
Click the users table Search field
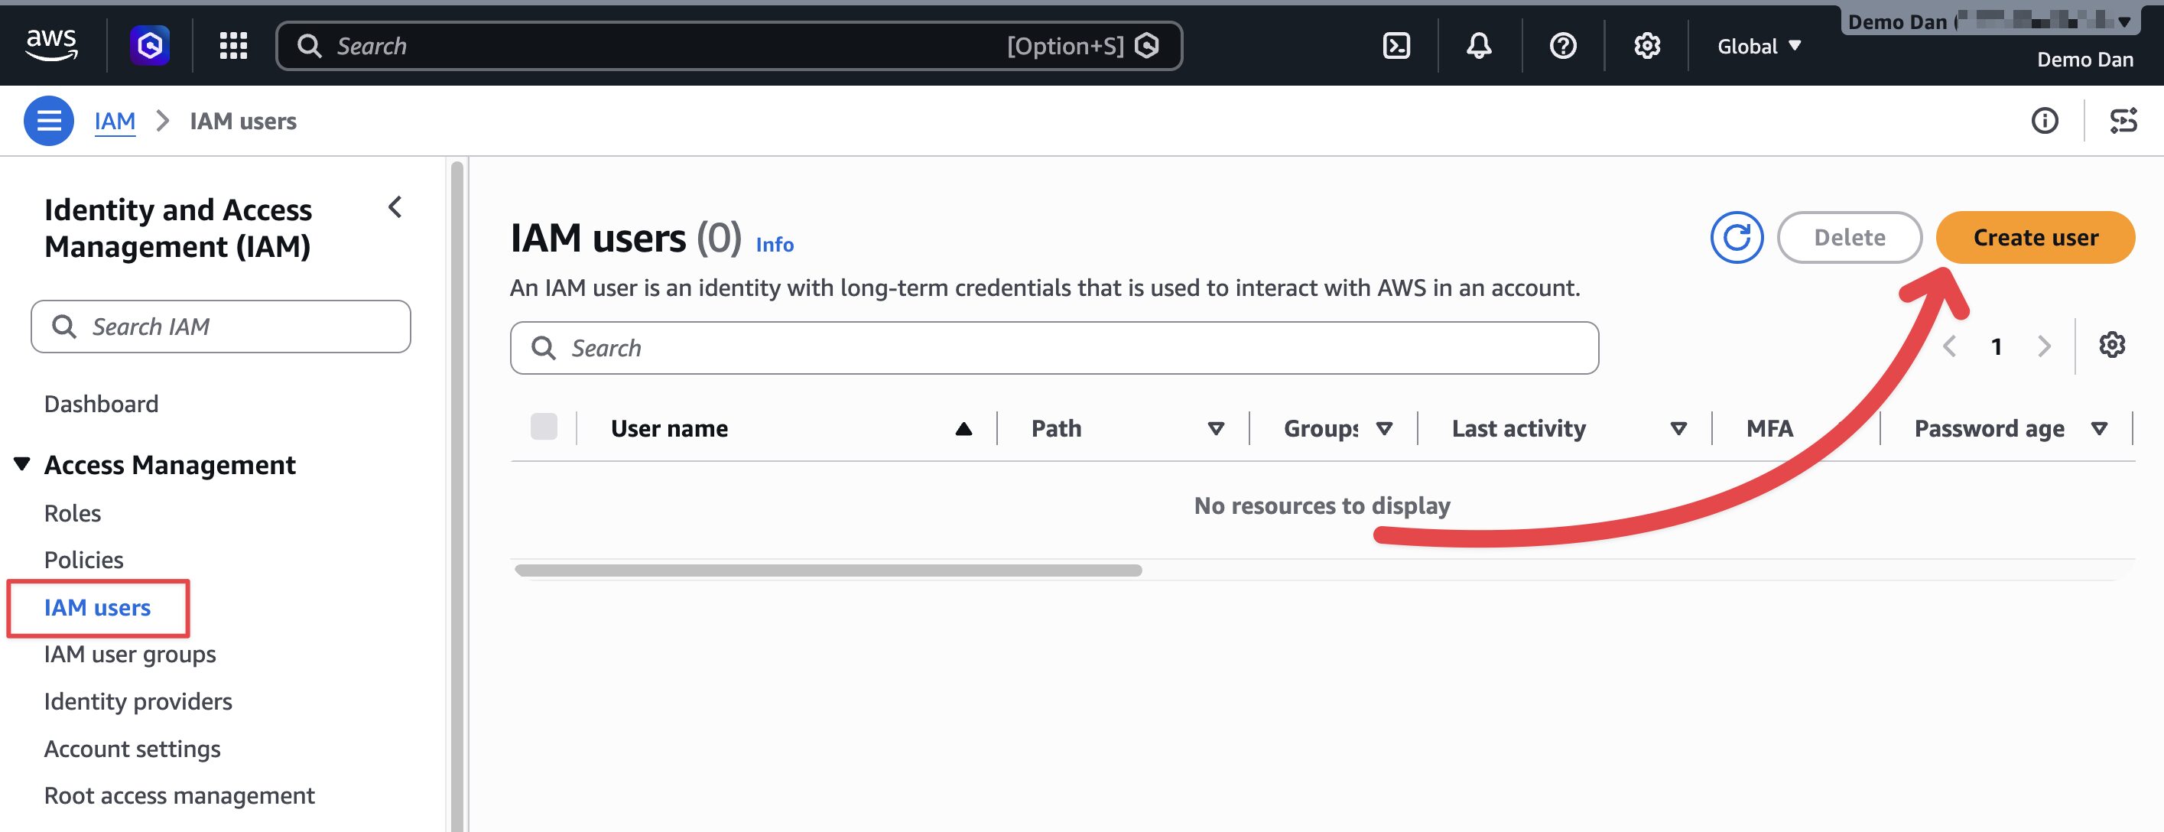click(x=1054, y=348)
